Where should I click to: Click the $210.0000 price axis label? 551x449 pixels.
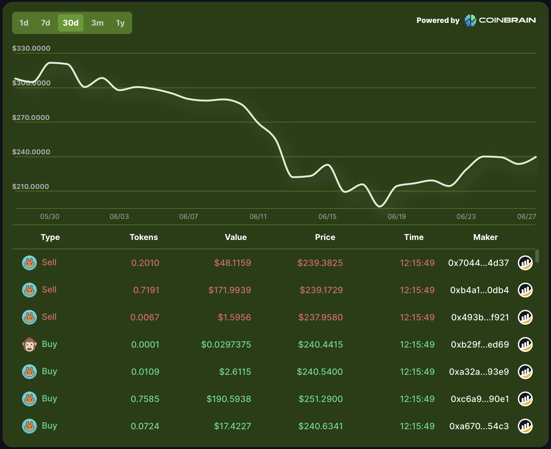[x=31, y=186]
